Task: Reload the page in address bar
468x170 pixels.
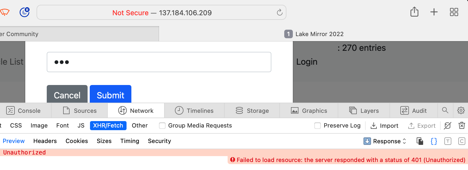Action: tap(279, 12)
